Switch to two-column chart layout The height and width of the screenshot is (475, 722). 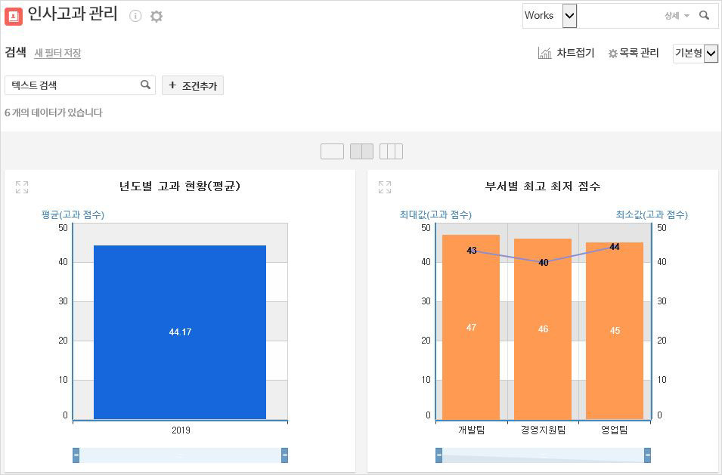tap(361, 151)
